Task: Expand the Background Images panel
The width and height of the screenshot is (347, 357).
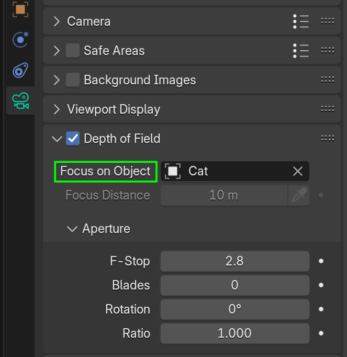Action: pyautogui.click(x=57, y=80)
